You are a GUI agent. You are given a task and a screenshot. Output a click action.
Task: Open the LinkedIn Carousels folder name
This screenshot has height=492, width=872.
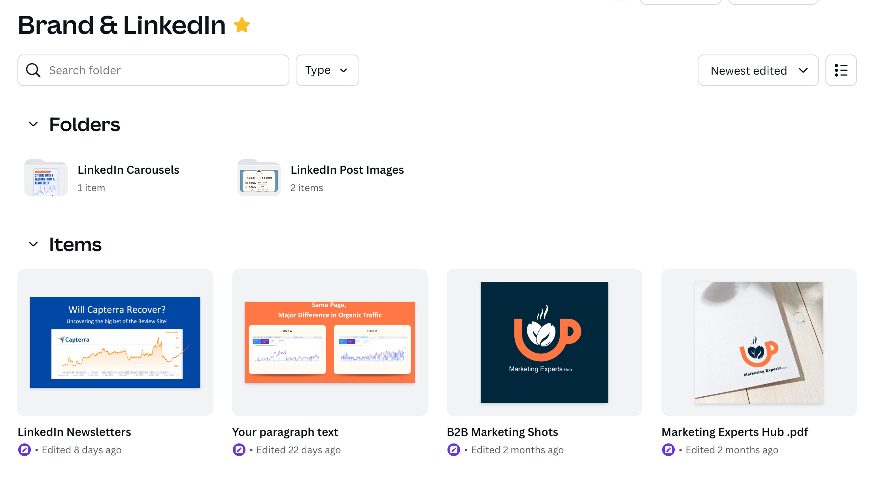coord(128,170)
